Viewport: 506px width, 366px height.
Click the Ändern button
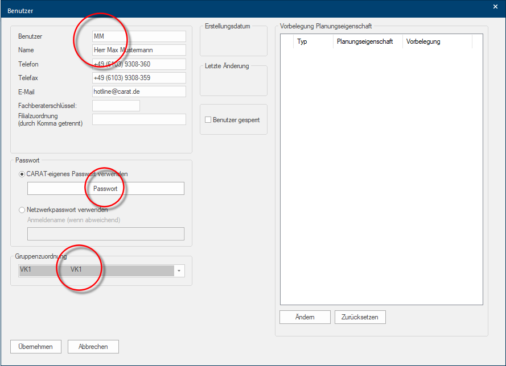click(x=305, y=317)
